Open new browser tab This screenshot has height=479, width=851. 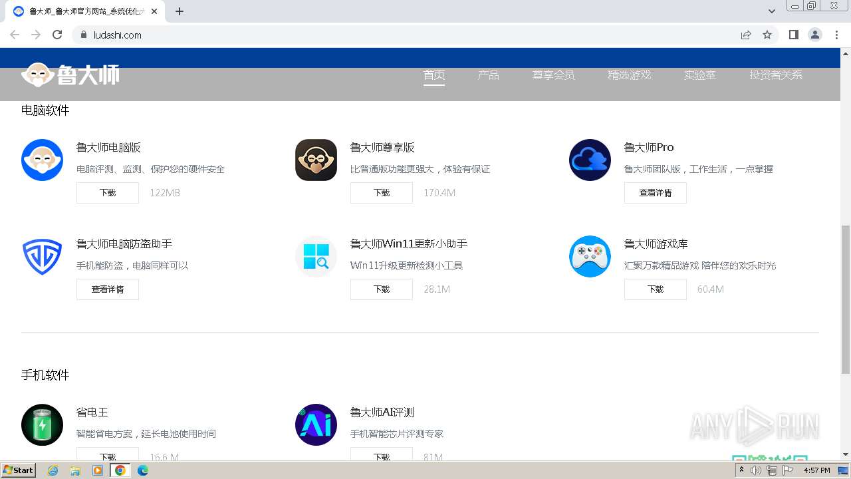point(180,11)
